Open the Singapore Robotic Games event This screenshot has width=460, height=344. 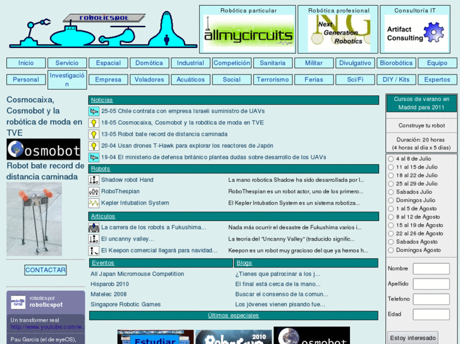point(125,304)
